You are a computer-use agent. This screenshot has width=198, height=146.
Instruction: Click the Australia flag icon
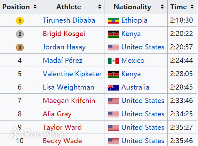(x=113, y=87)
